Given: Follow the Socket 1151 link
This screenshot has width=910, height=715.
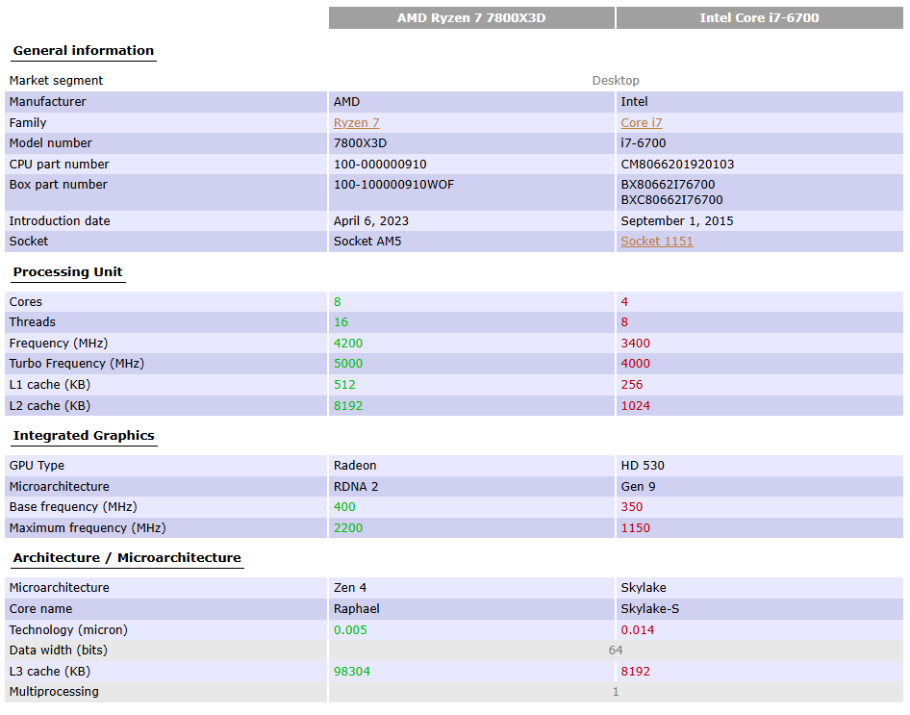Looking at the screenshot, I should pos(657,242).
